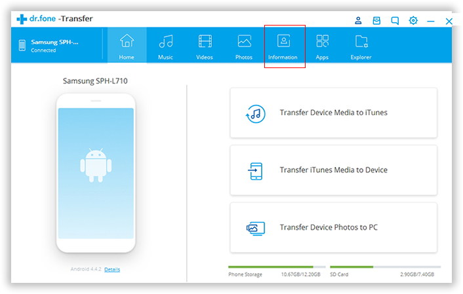Viewport: 463px width, 294px height.
Task: Select Transfer Device Photos to PC
Action: click(x=334, y=227)
